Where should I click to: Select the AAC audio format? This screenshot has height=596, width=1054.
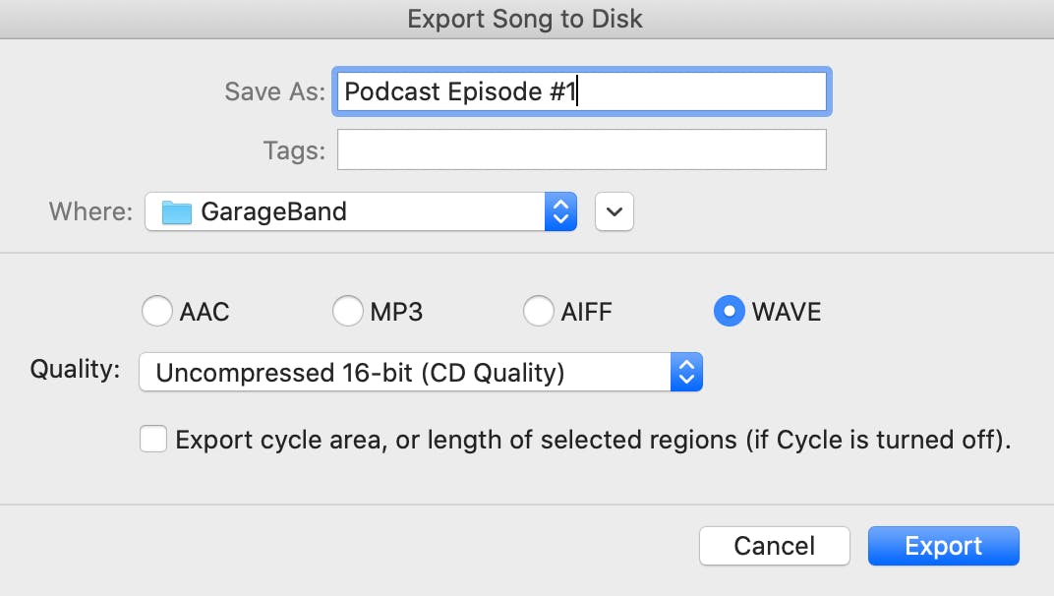157,311
